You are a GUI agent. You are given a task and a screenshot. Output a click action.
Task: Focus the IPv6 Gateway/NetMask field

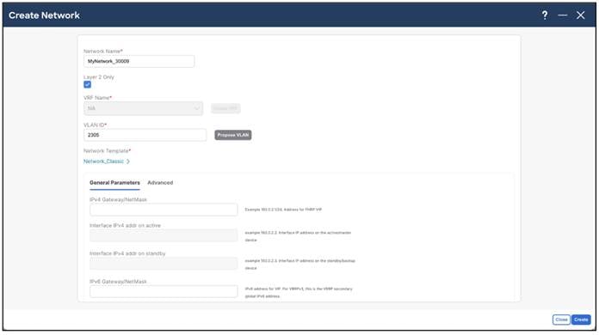click(x=164, y=291)
